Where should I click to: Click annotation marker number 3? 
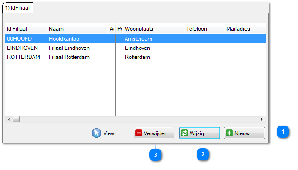click(155, 155)
